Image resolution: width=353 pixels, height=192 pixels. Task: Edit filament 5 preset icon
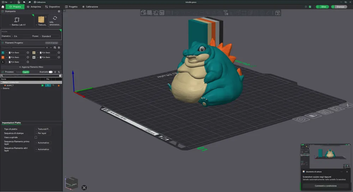click(28, 62)
